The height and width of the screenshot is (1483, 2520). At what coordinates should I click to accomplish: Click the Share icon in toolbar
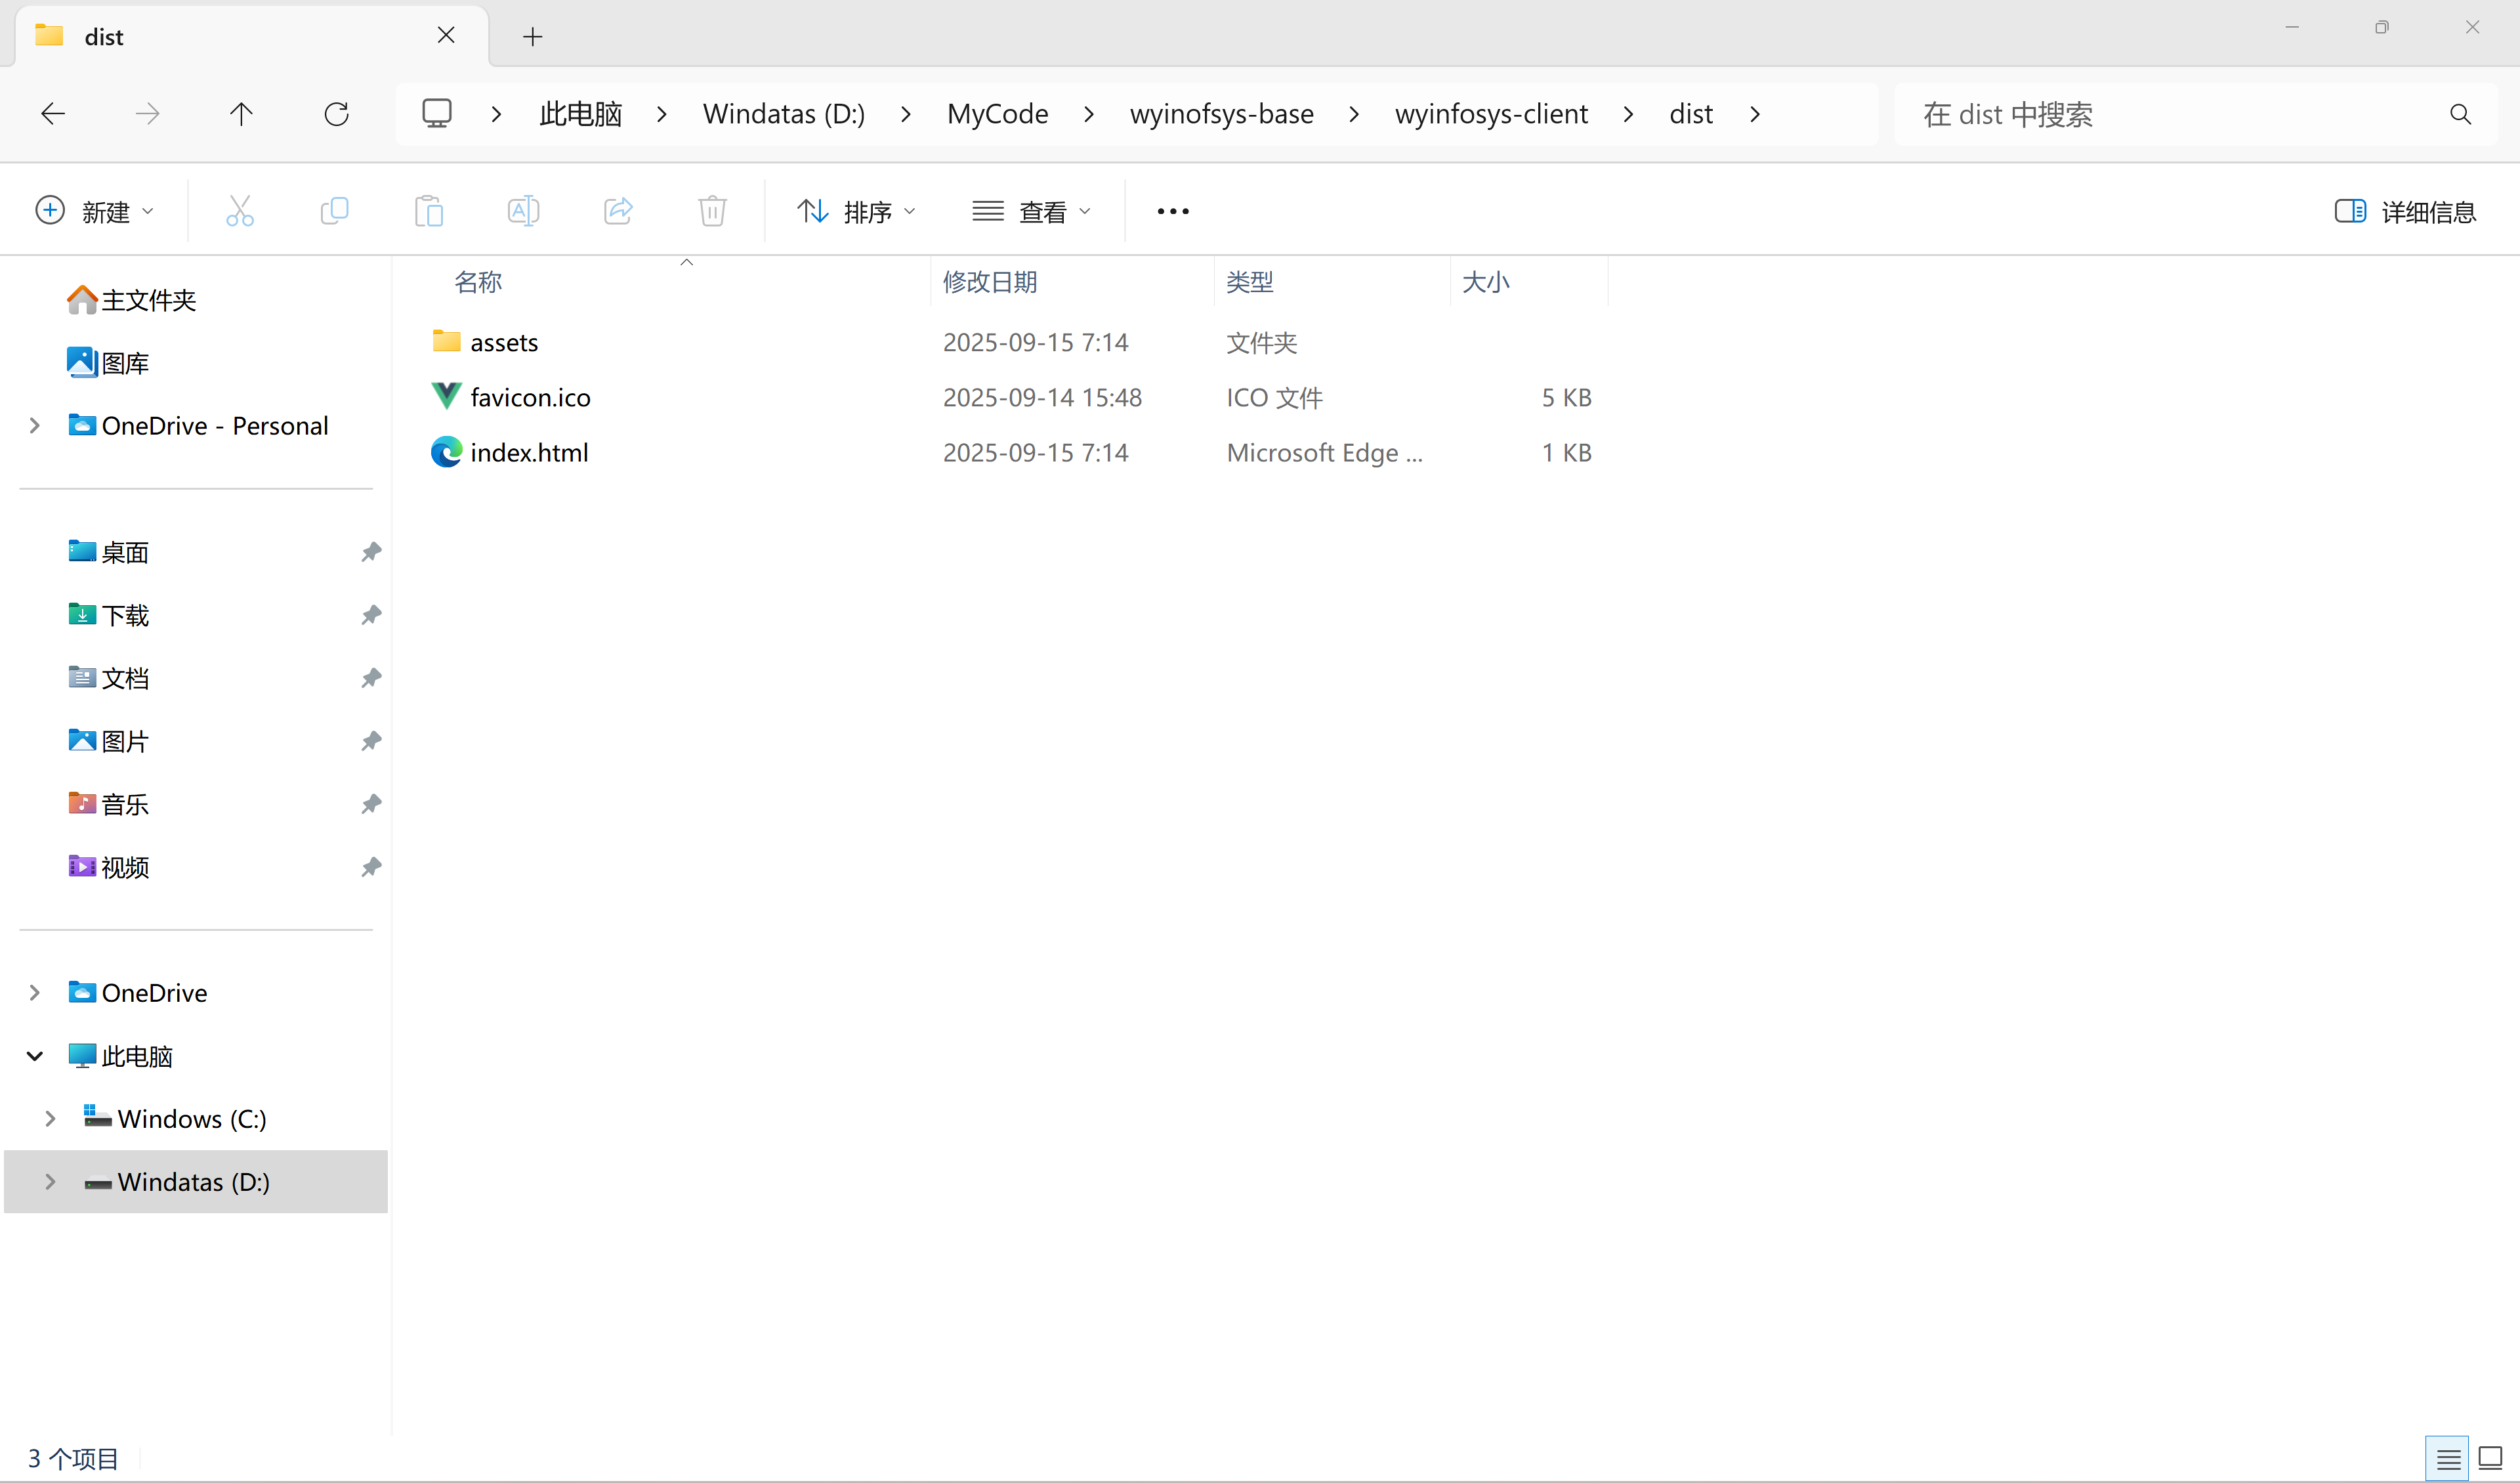coord(618,211)
